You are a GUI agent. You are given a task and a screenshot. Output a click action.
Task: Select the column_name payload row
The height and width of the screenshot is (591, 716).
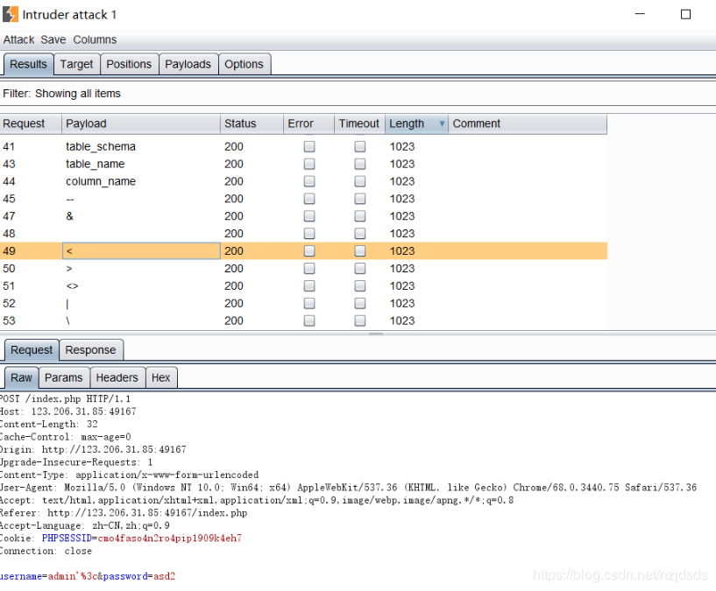pyautogui.click(x=303, y=181)
